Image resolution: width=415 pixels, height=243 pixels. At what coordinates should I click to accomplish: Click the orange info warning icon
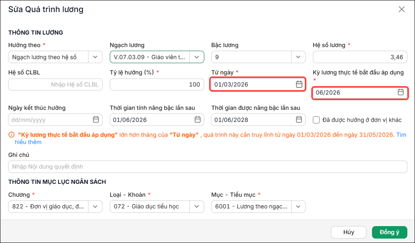tap(11, 135)
